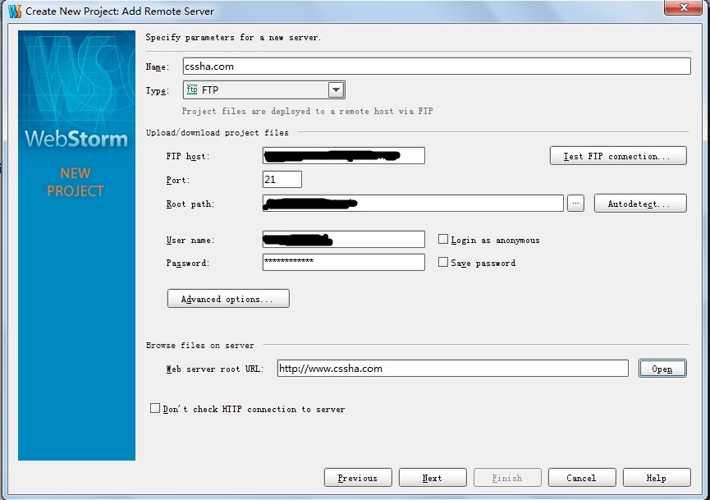Click 'Project files are deployed' description text

pos(308,111)
